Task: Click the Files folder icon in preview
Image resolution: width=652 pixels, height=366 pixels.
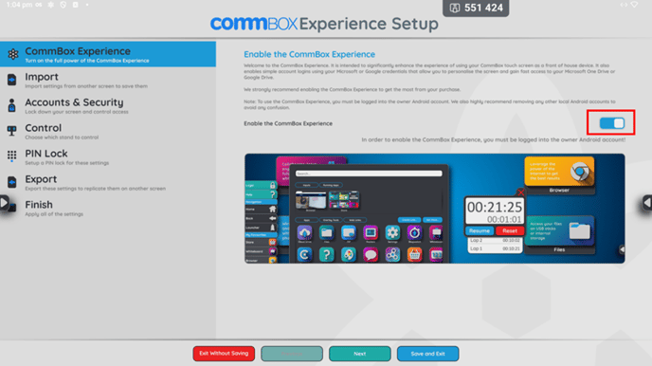Action: click(579, 230)
